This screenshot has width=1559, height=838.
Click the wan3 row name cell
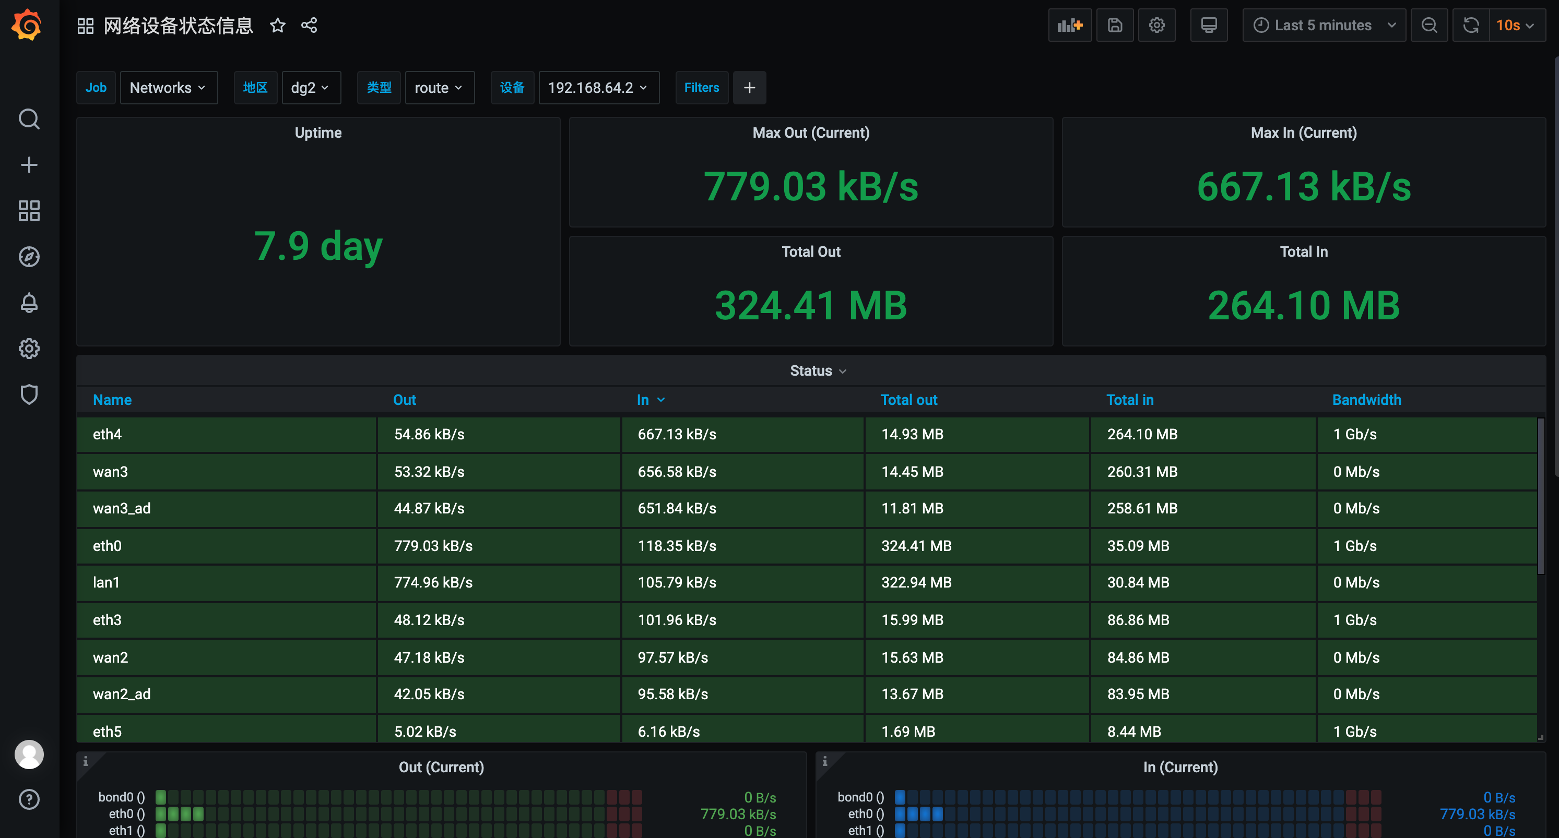[x=227, y=472]
